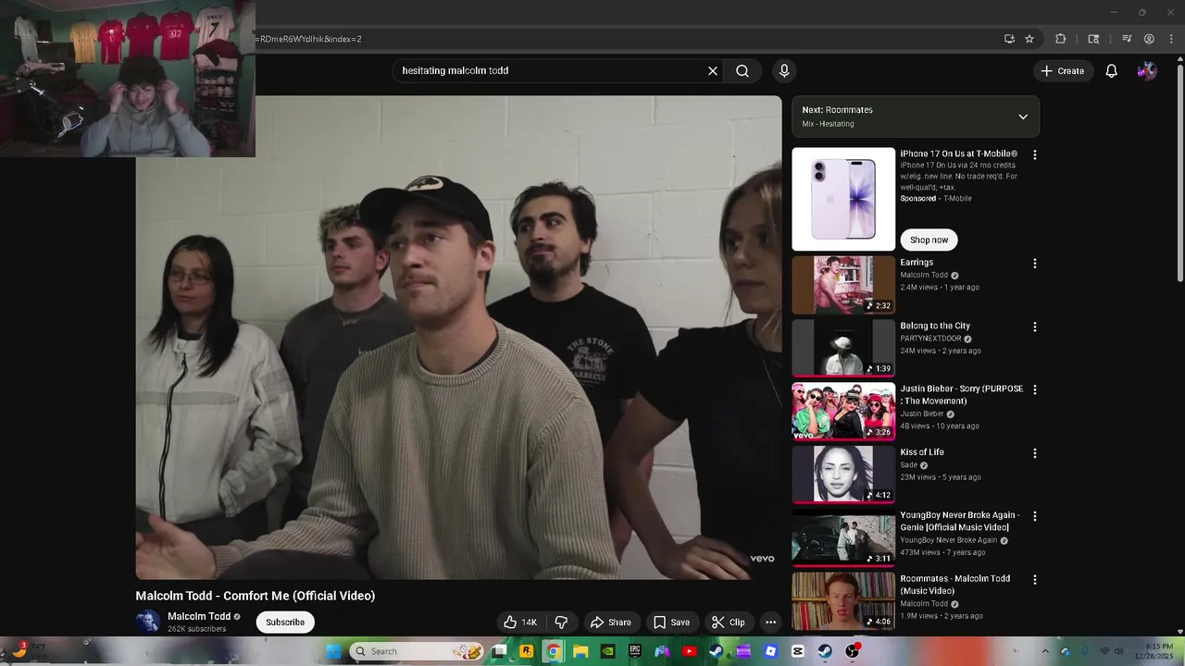The height and width of the screenshot is (666, 1185).
Task: Open options menu for Belong to the City
Action: tap(1035, 327)
